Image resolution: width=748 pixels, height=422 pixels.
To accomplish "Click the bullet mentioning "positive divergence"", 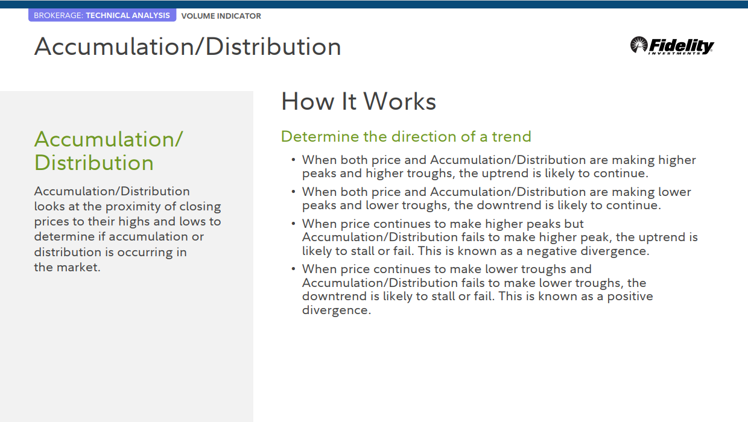I will pyautogui.click(x=478, y=289).
